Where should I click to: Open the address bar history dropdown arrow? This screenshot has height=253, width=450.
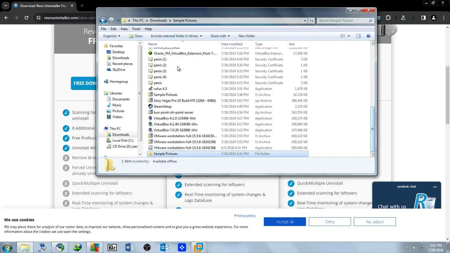(305, 21)
